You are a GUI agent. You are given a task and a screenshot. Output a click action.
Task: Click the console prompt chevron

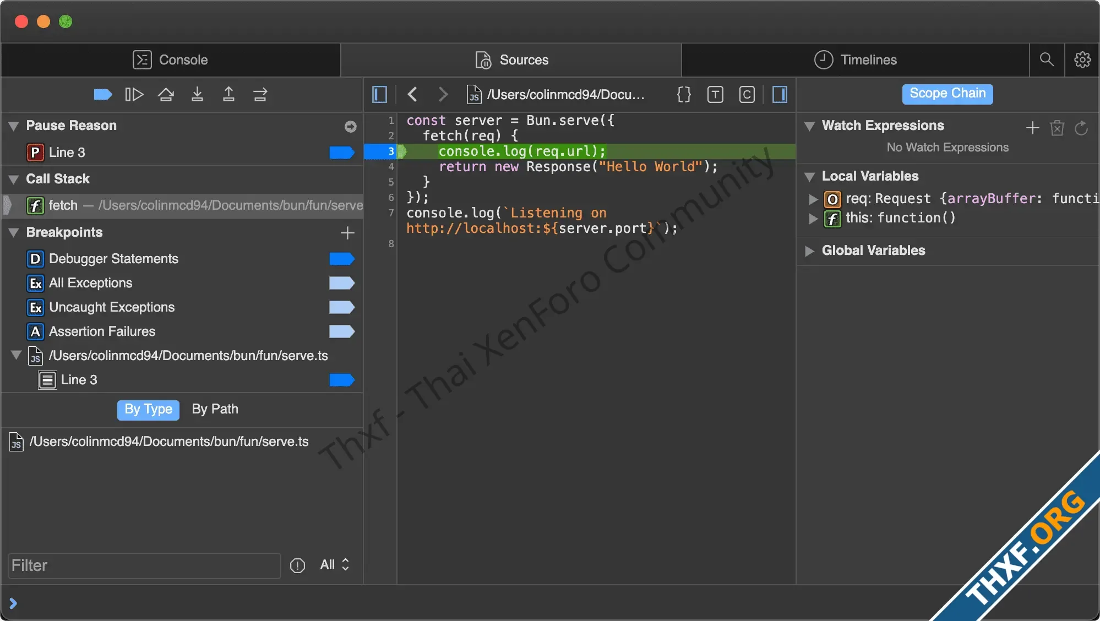tap(13, 603)
